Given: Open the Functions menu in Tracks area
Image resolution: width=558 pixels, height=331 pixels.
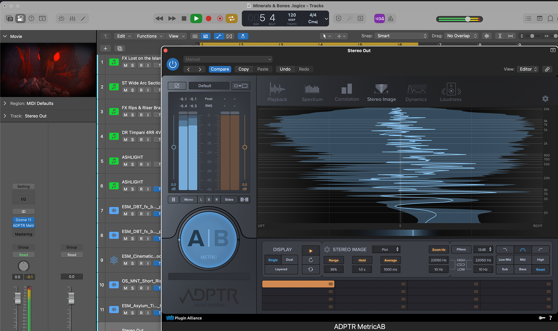Looking at the screenshot, I should [x=149, y=36].
